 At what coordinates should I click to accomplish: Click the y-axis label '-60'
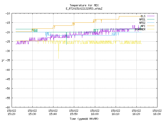click(8, 107)
